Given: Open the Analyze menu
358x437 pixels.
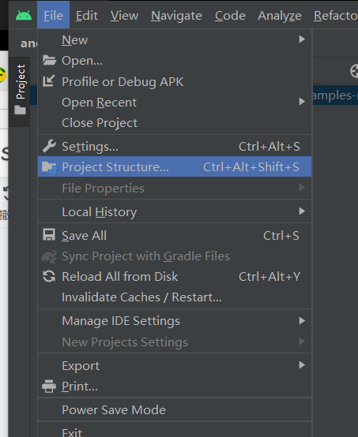Looking at the screenshot, I should tap(280, 16).
